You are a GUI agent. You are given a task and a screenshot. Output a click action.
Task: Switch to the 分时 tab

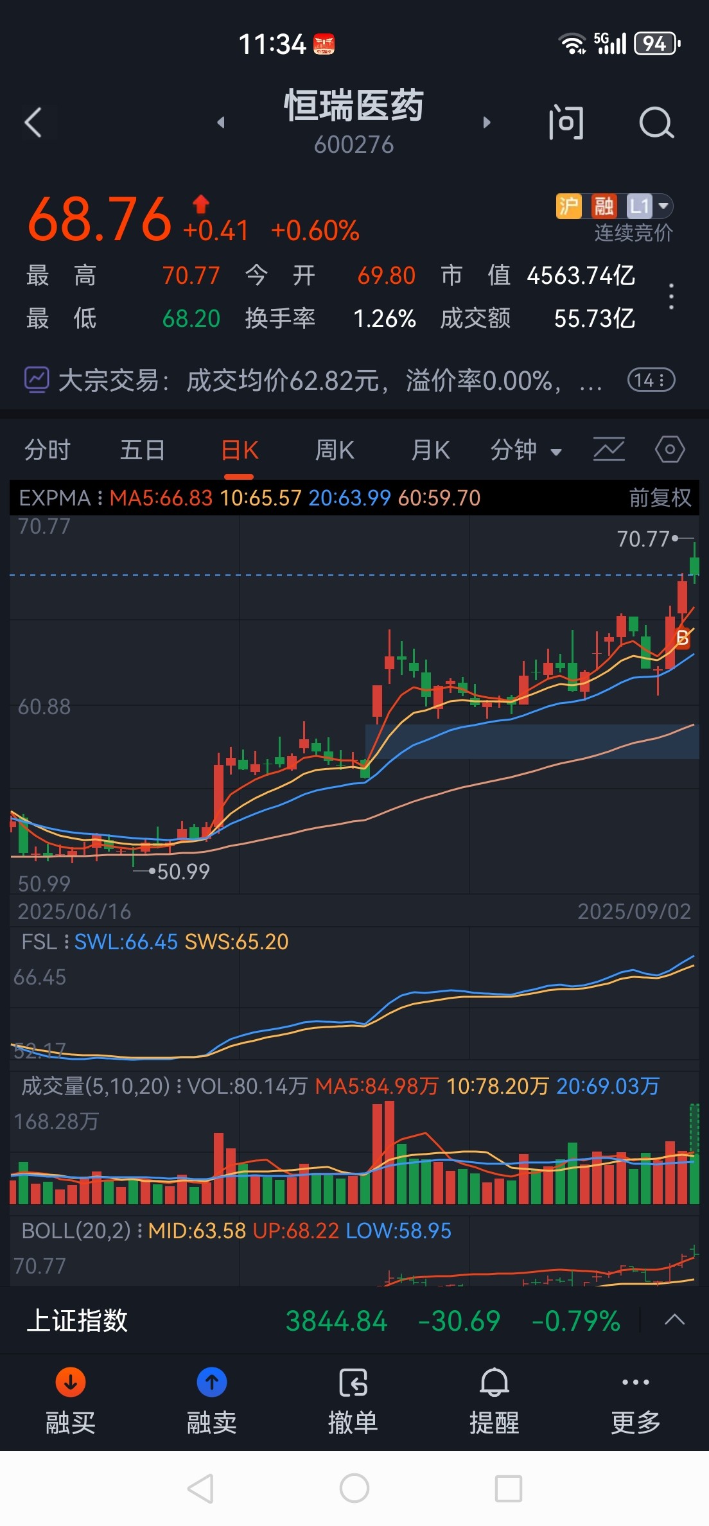(x=47, y=450)
